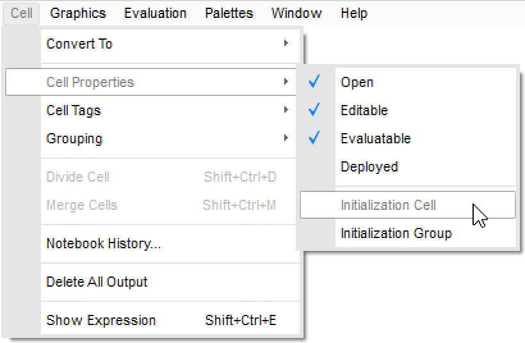Mark cell as Initialization Cell

388,205
